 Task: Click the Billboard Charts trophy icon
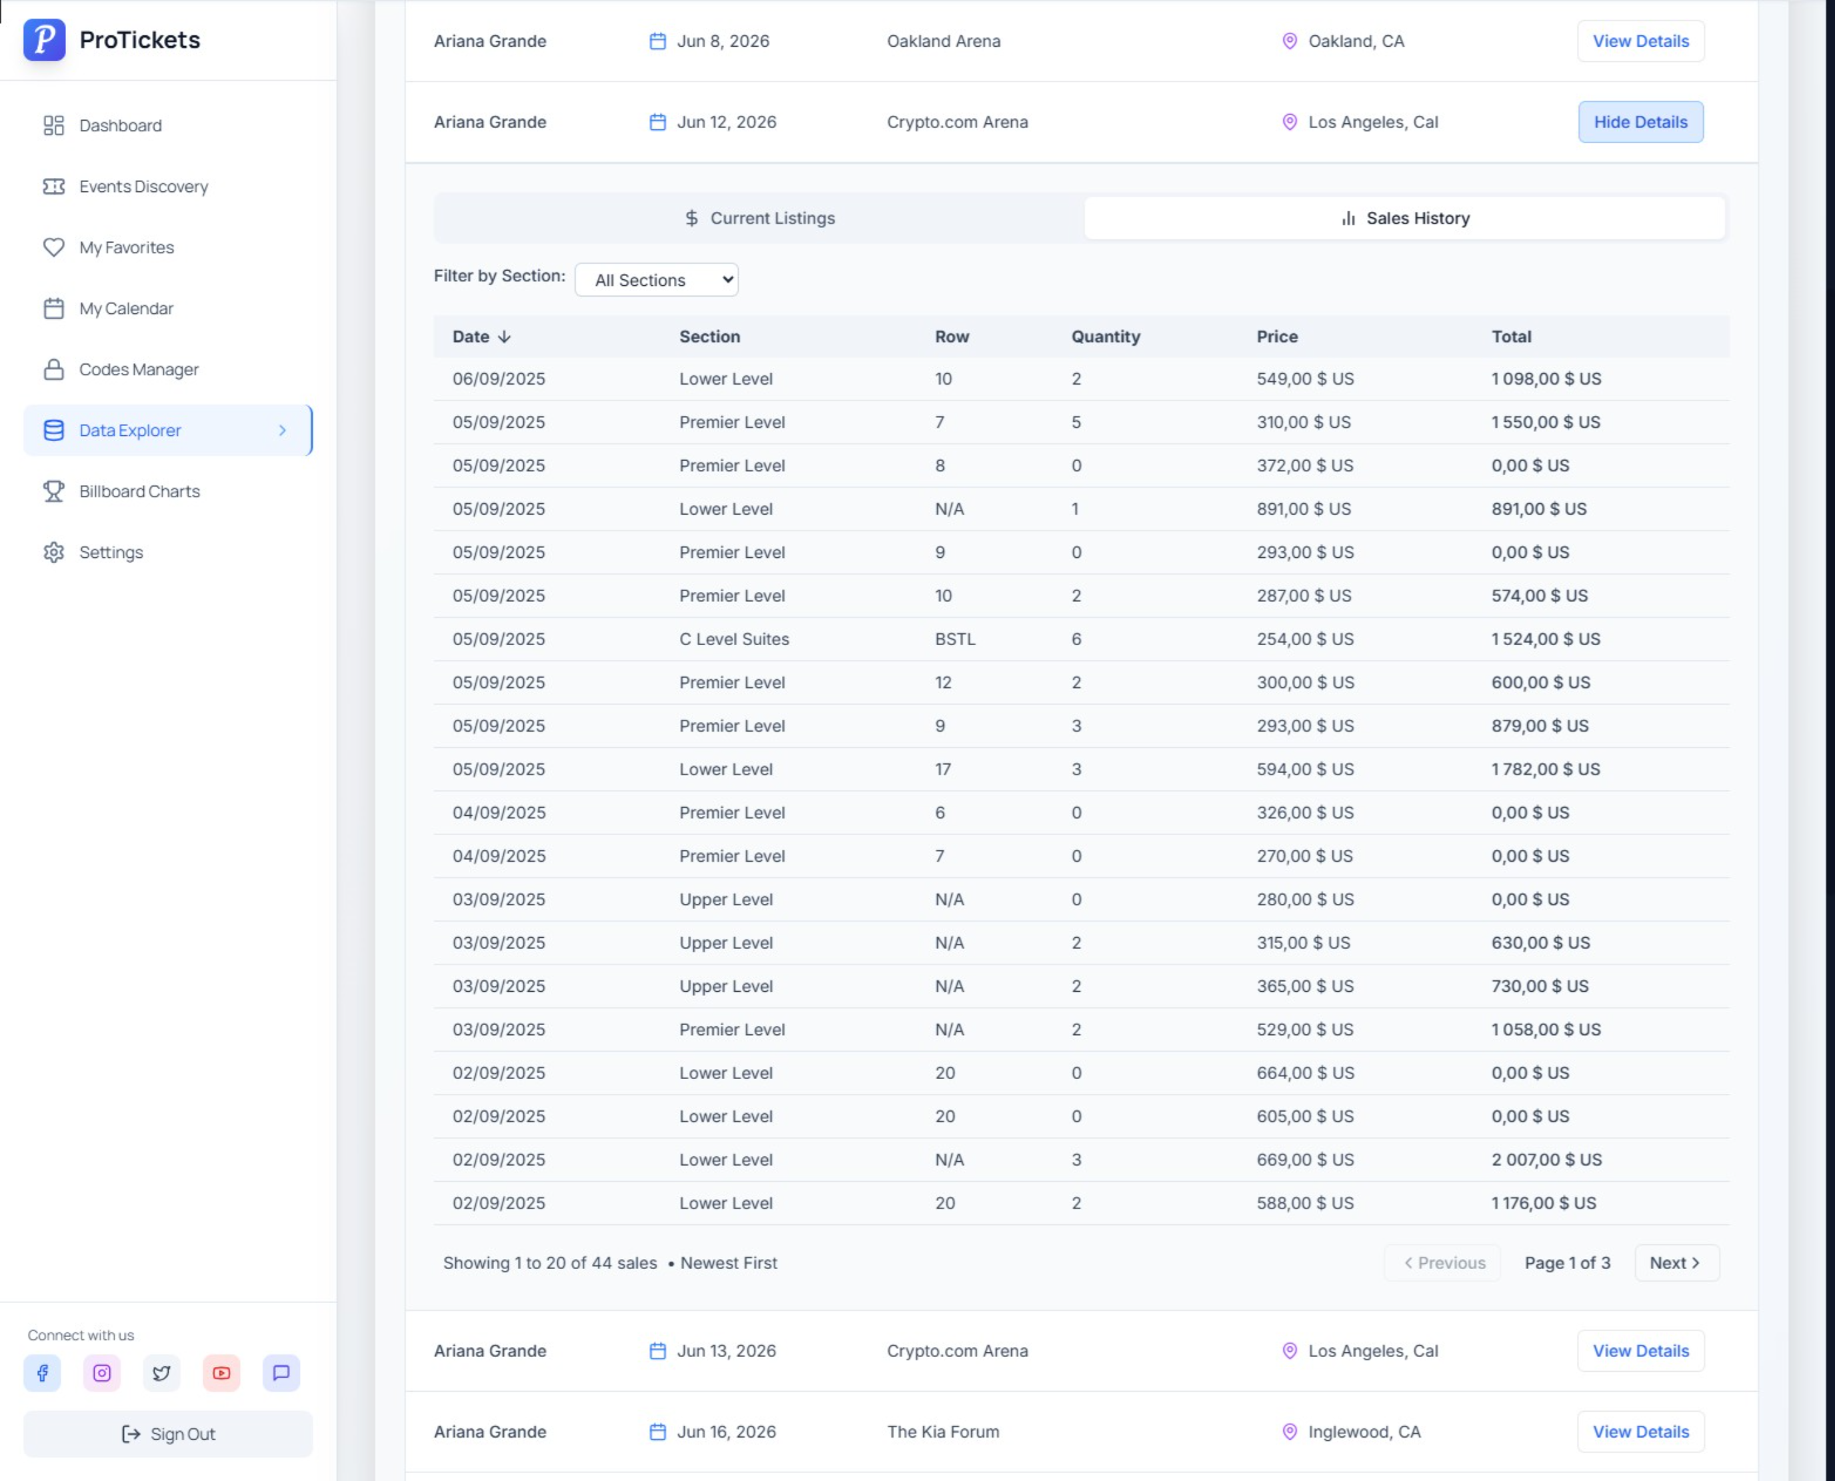pyautogui.click(x=54, y=491)
